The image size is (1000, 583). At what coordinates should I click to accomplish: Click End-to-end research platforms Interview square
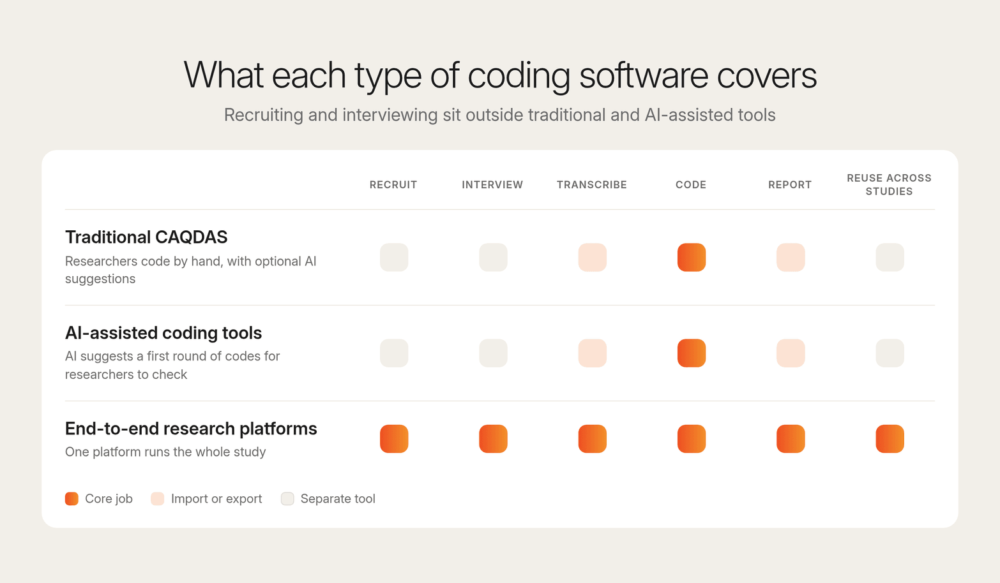(x=493, y=439)
